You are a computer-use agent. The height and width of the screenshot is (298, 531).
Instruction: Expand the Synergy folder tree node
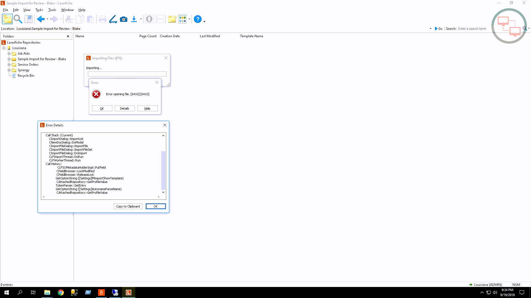click(x=9, y=70)
